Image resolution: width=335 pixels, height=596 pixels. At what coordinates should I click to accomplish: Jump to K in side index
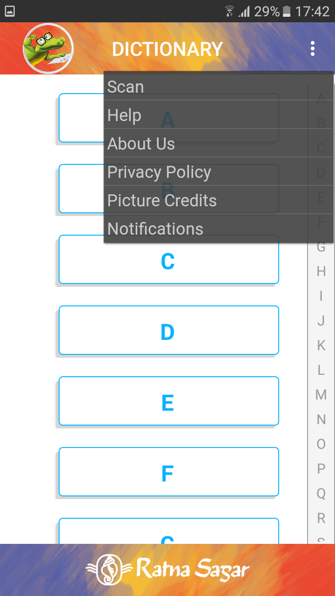(x=321, y=345)
